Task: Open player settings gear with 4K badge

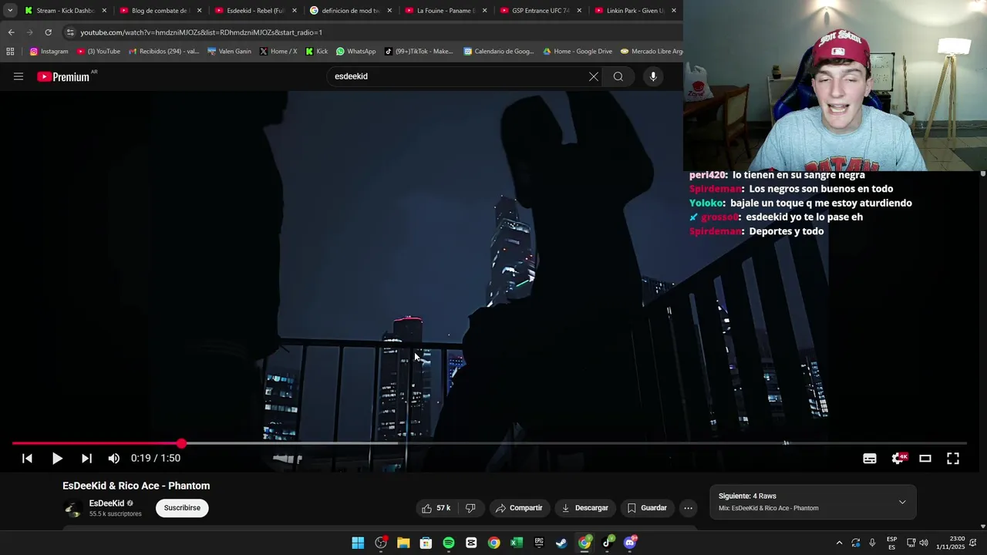Action: tap(899, 458)
